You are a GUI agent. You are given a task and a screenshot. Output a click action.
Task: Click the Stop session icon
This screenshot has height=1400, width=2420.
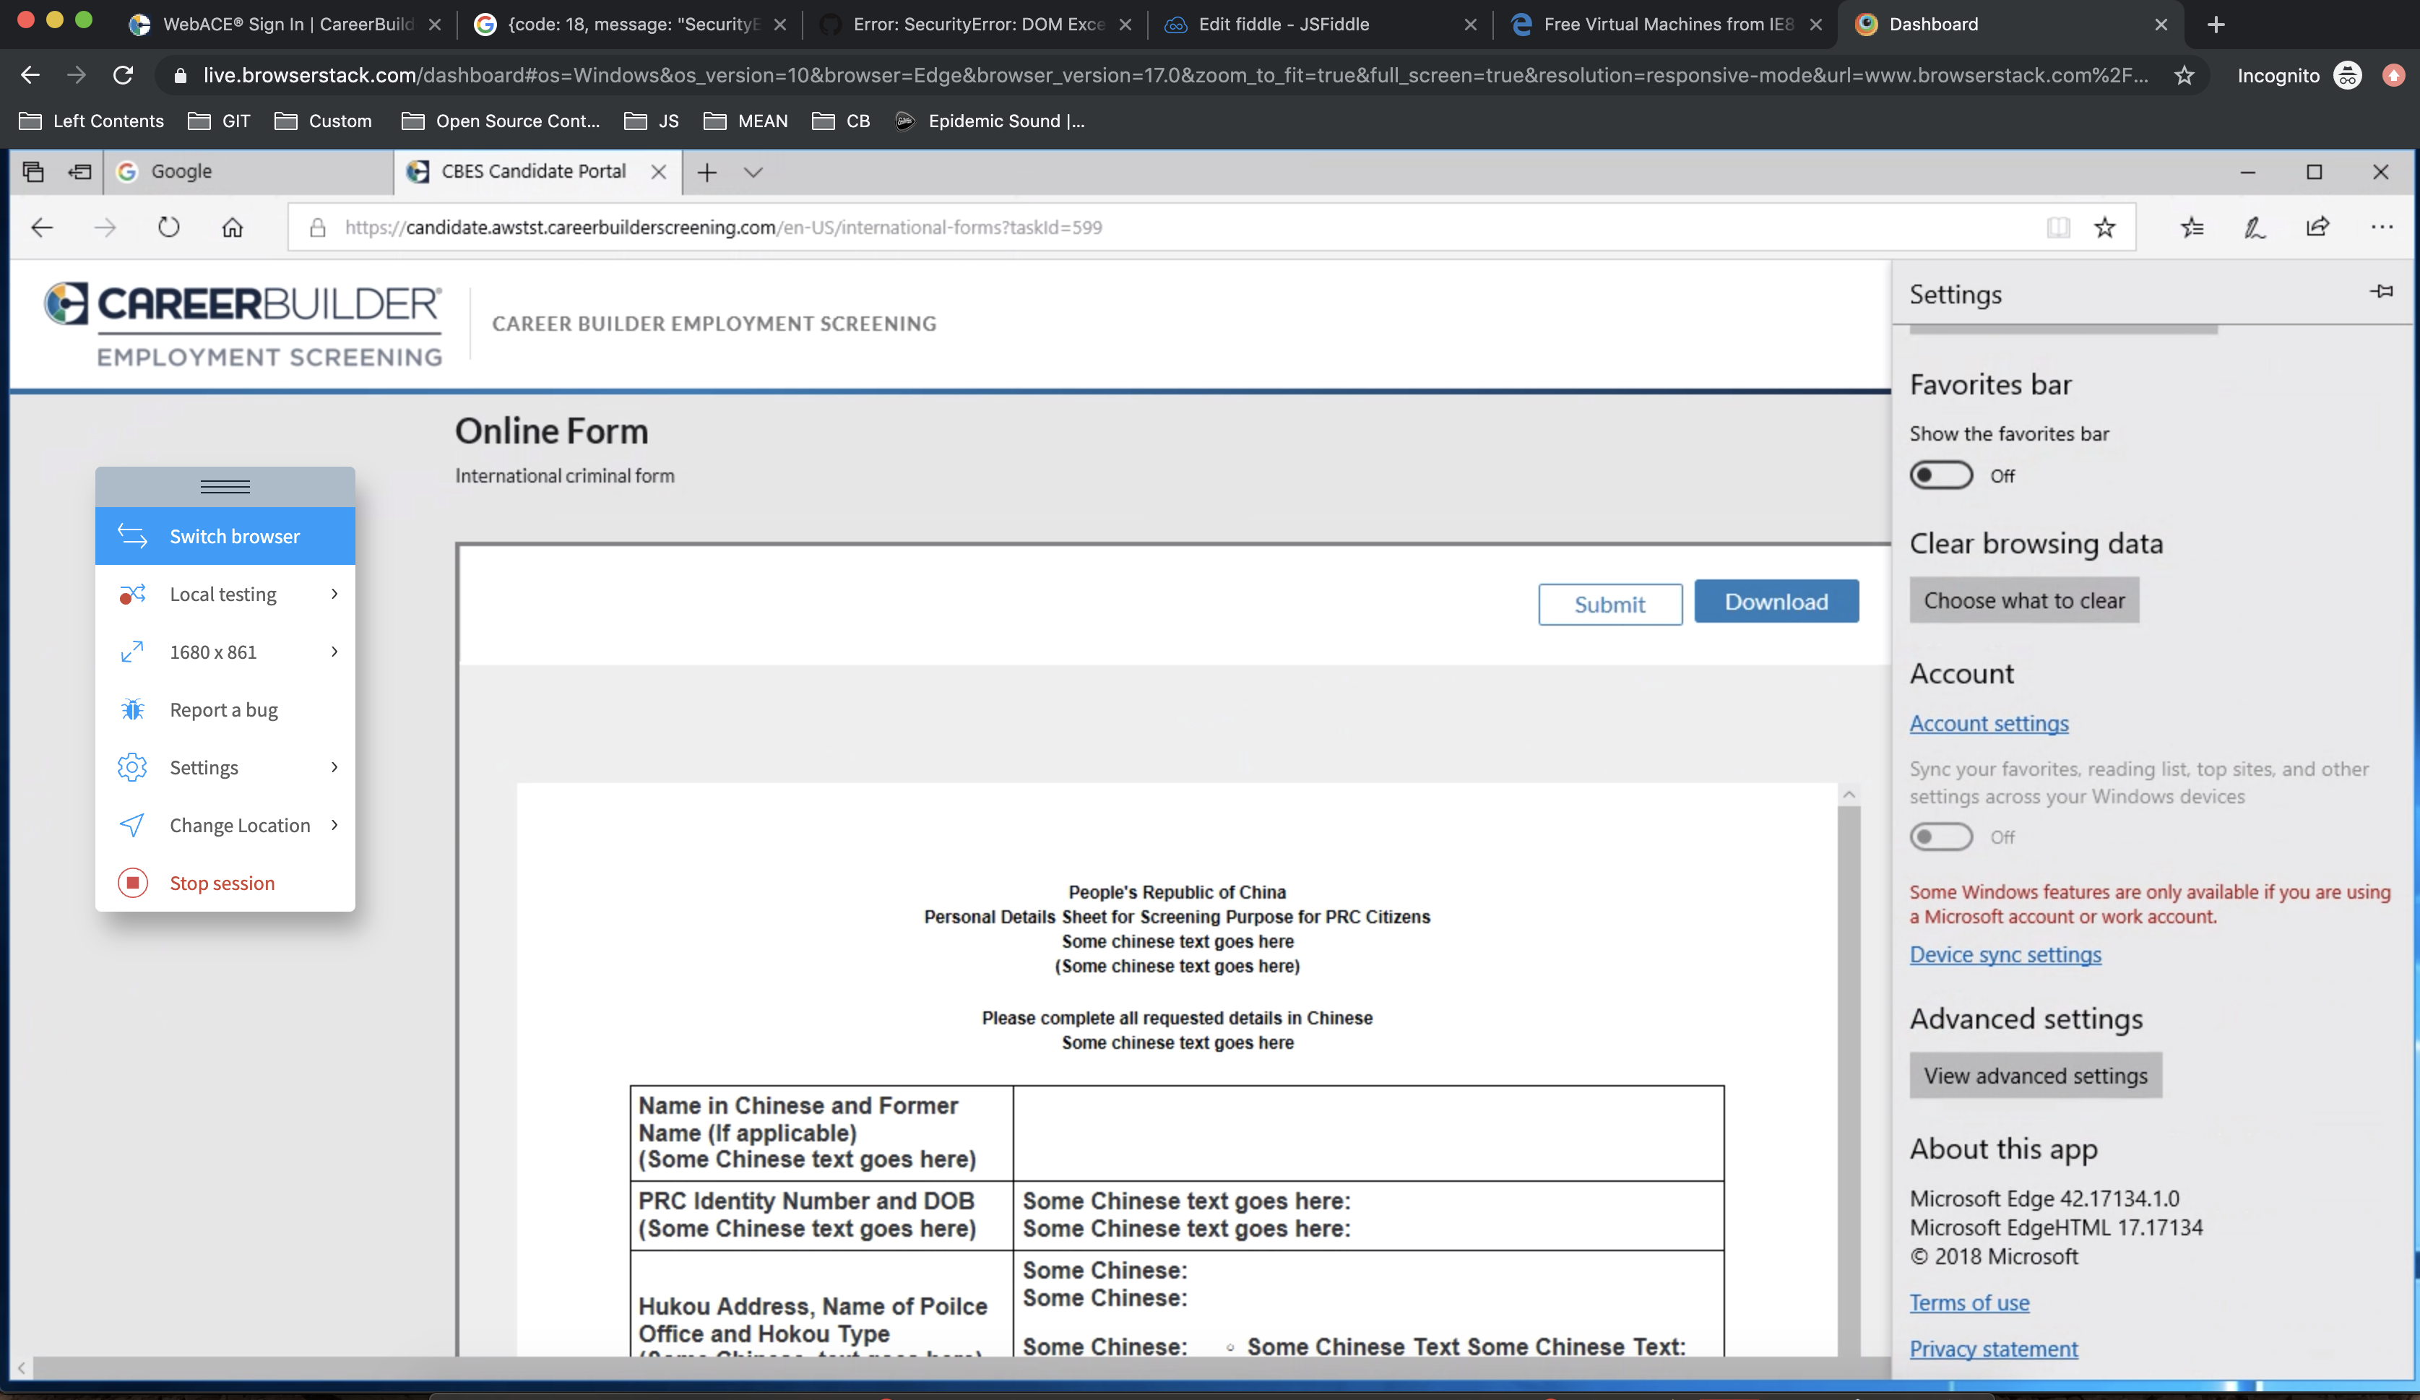point(132,883)
